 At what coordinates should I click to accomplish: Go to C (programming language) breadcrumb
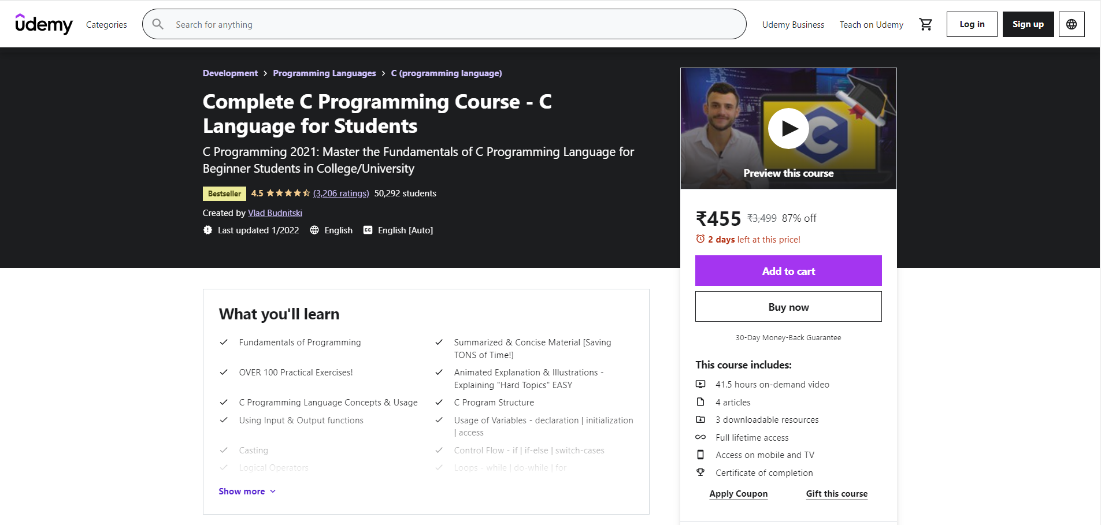pos(446,73)
